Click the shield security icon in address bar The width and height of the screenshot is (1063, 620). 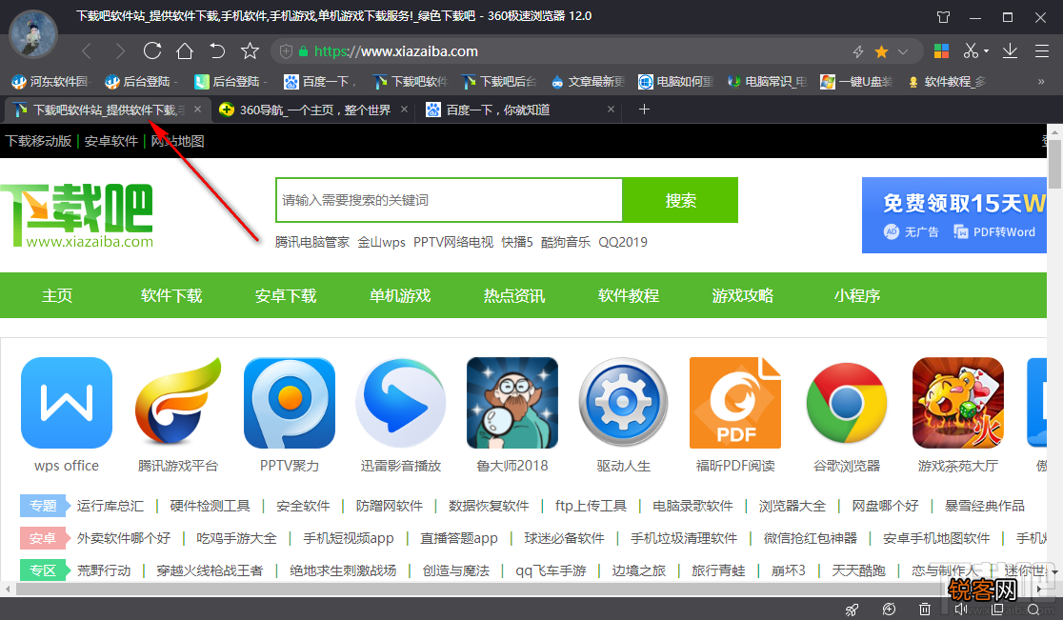coord(286,51)
